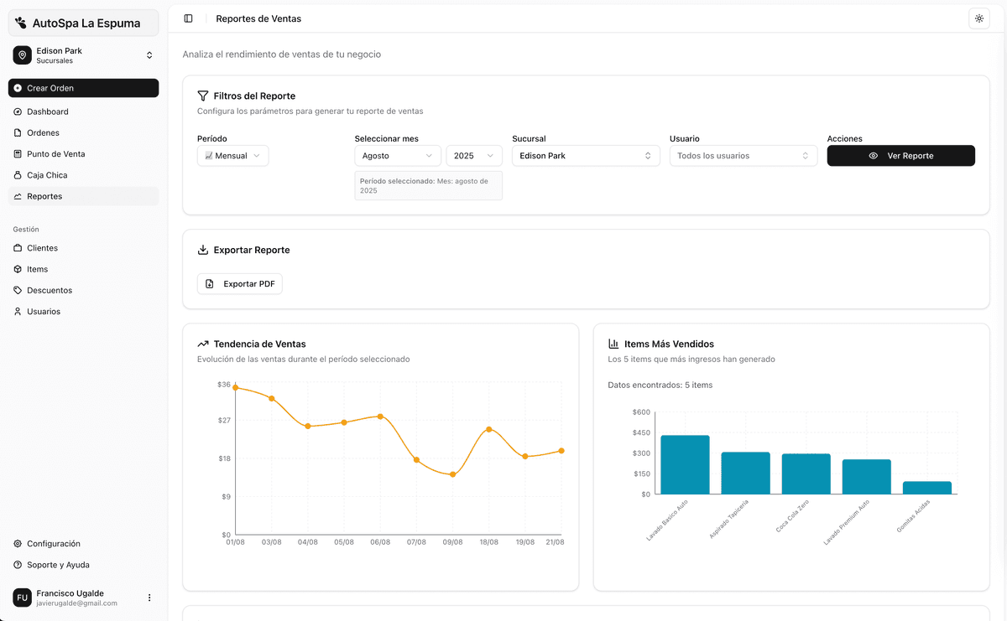Image resolution: width=1007 pixels, height=621 pixels.
Task: Open Ordenes in the sidebar
Action: click(43, 132)
